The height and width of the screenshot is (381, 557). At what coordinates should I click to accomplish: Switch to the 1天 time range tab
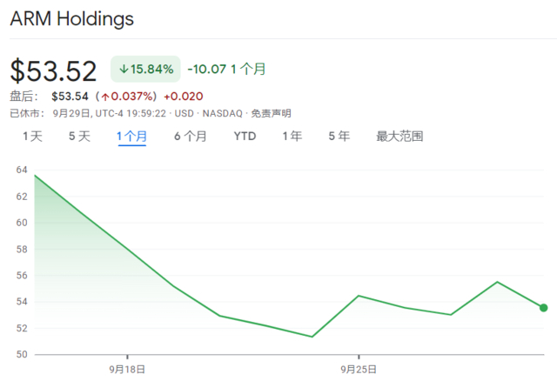32,137
